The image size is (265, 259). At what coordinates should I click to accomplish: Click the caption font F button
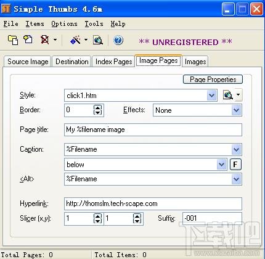coord(235,165)
